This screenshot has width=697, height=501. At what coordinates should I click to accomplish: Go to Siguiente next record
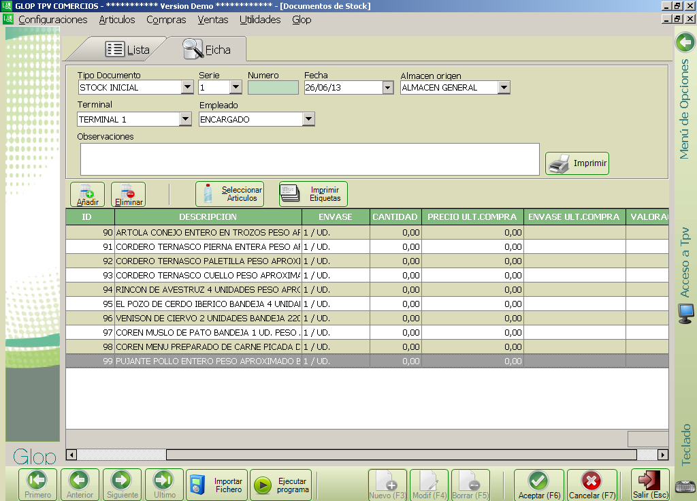pos(123,485)
